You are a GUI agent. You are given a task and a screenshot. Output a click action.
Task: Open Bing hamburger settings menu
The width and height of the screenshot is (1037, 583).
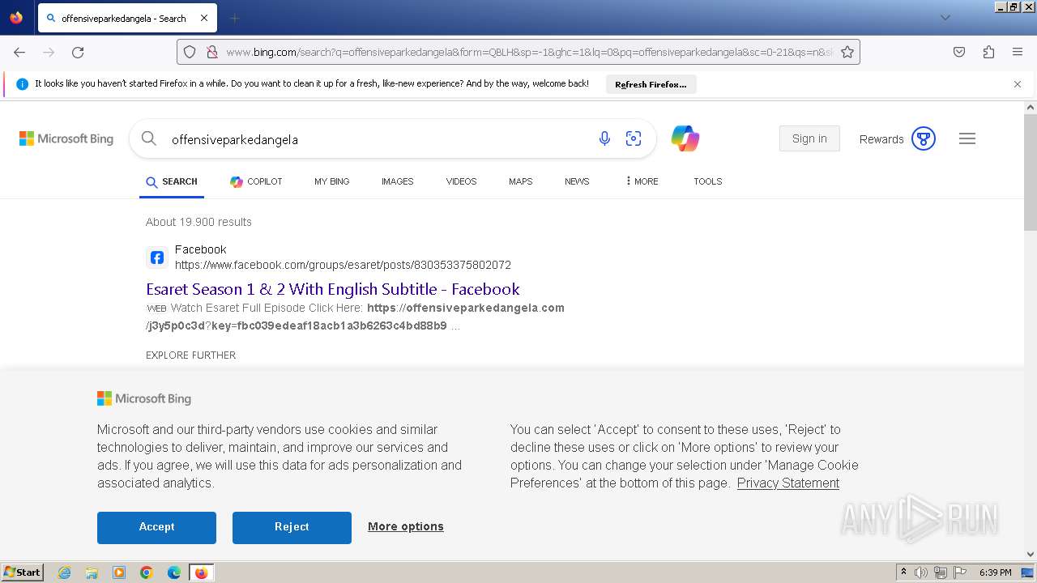(967, 138)
